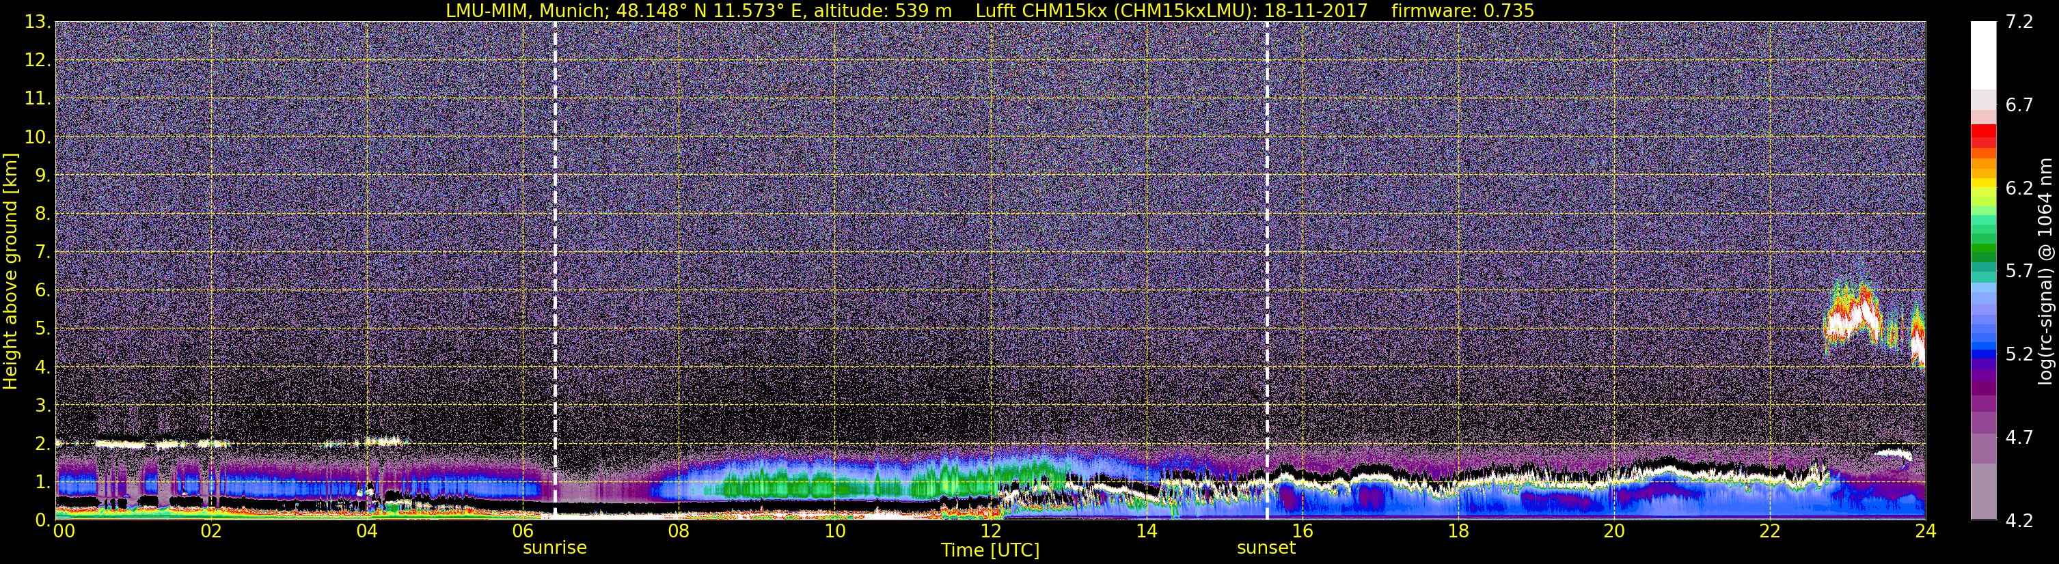This screenshot has width=2059, height=564.
Task: Click the white dashed sunrise marker line
Action: click(x=555, y=270)
